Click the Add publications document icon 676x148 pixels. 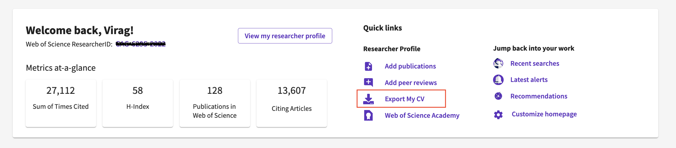coord(368,66)
